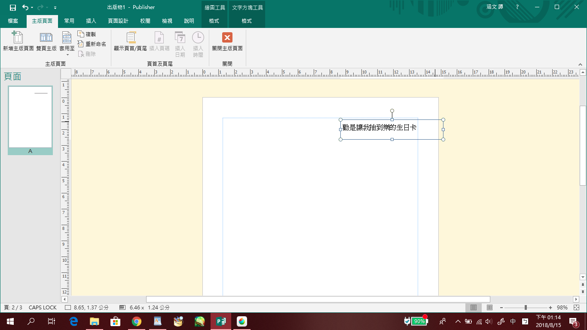The image size is (587, 330).
Task: Click the 新增主版頁面 icon
Action: point(18,41)
